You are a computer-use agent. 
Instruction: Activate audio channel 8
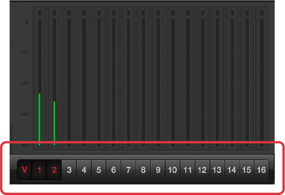tap(143, 170)
